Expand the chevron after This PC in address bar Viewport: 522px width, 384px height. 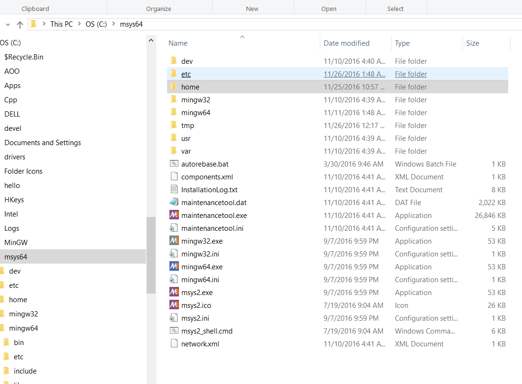coord(79,24)
